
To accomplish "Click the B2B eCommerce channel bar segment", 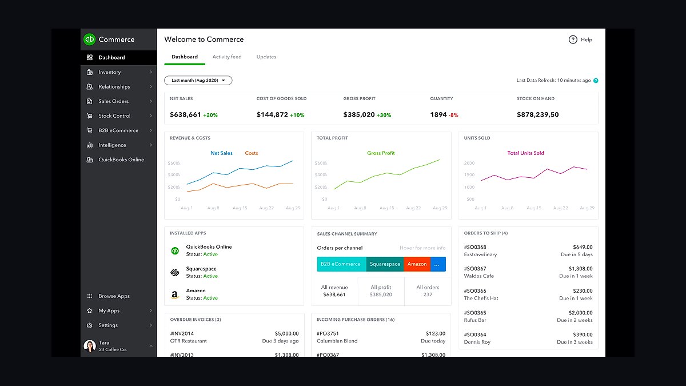I will point(342,264).
